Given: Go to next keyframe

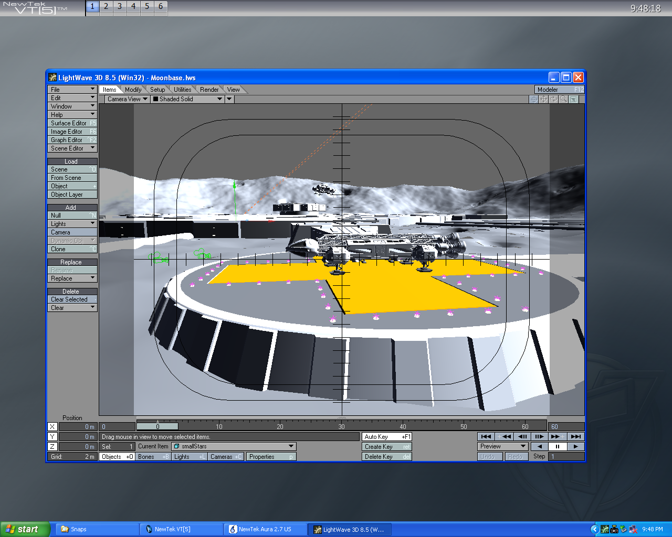Looking at the screenshot, I should (x=558, y=436).
